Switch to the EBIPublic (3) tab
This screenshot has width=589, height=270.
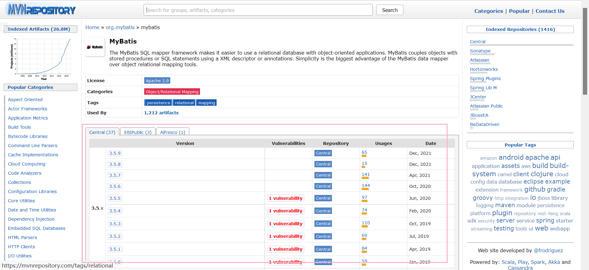(x=138, y=132)
